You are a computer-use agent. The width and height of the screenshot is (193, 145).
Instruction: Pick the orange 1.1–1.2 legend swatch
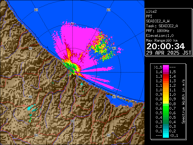(166, 85)
